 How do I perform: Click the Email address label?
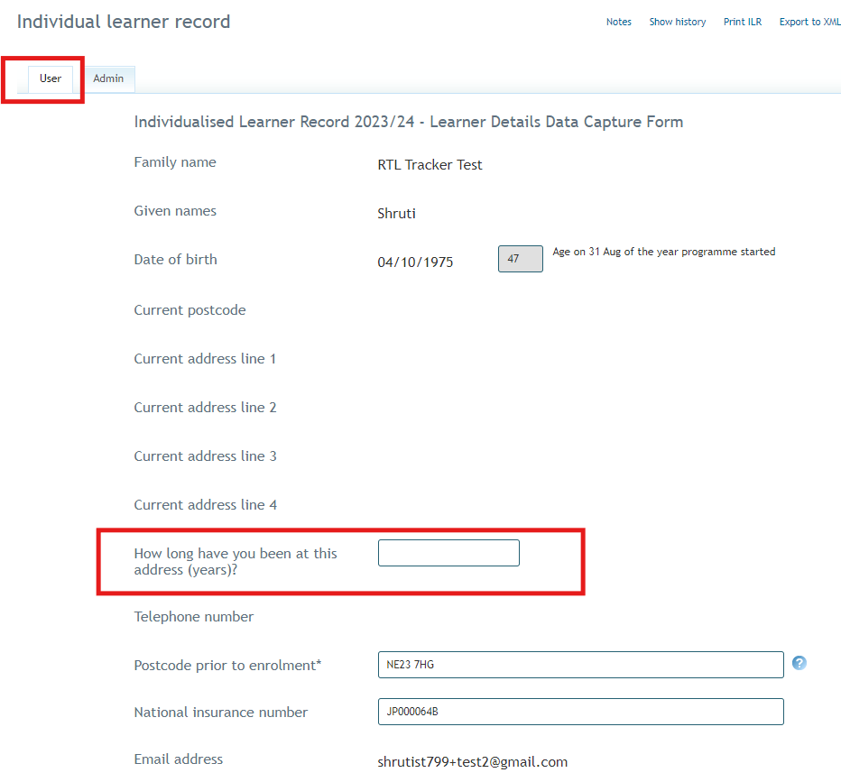(178, 759)
